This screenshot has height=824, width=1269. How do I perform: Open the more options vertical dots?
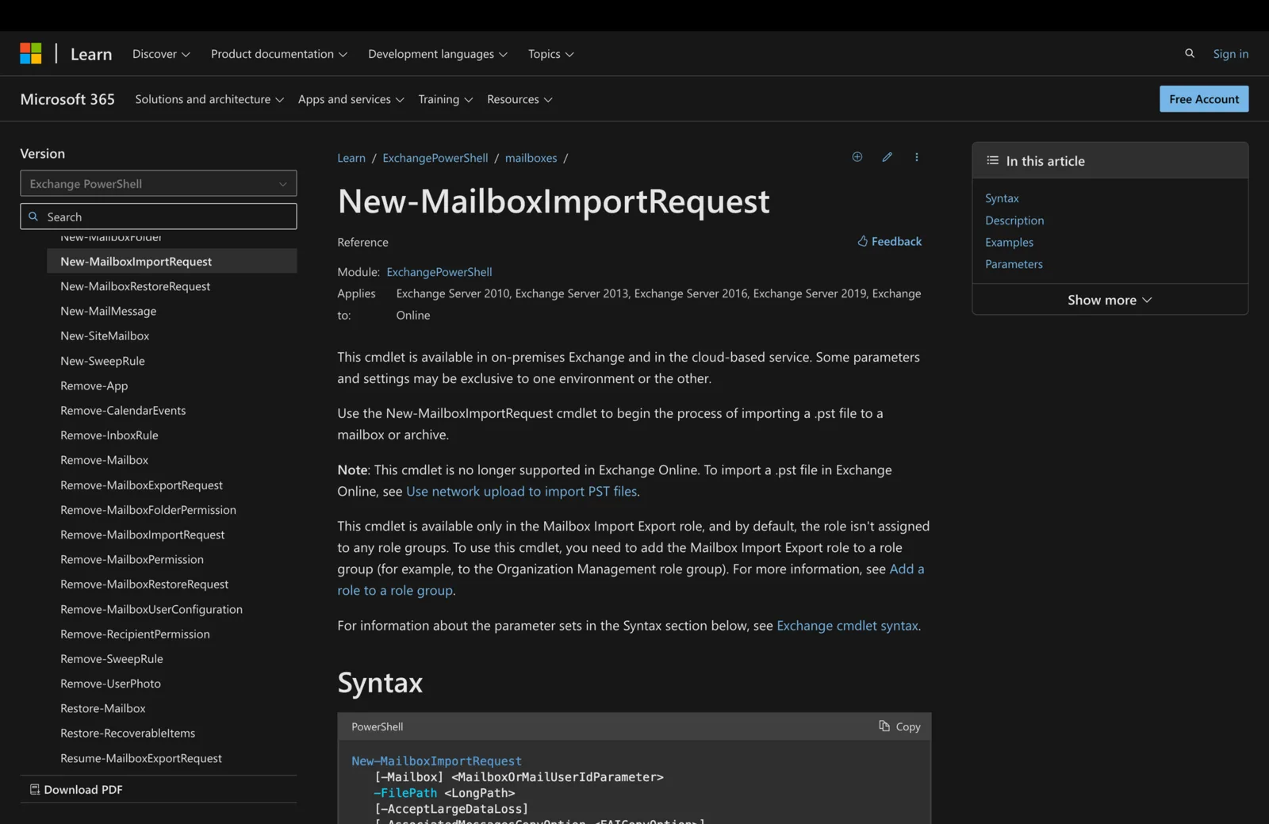[x=916, y=157]
